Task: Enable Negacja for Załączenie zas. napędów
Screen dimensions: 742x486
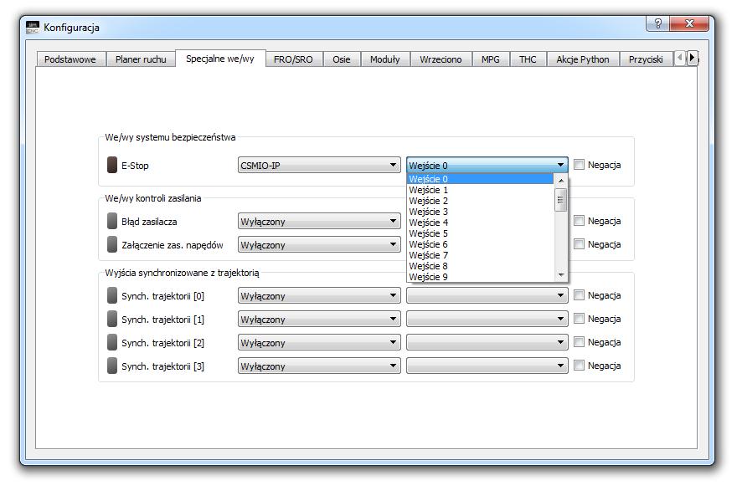Action: tap(579, 244)
